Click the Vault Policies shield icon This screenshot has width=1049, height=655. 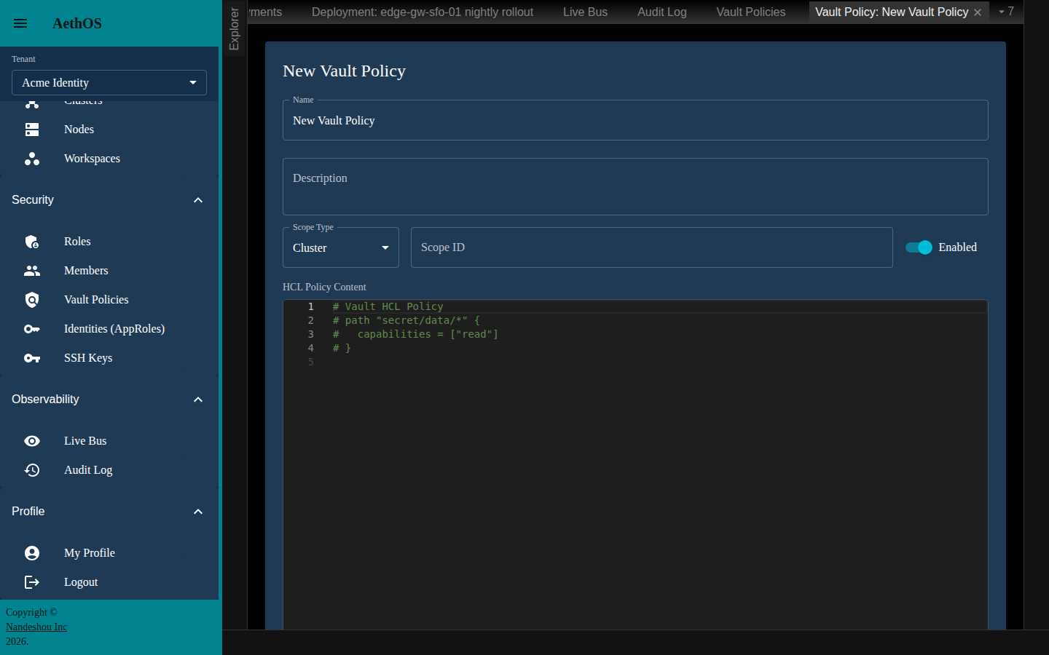[x=32, y=300]
